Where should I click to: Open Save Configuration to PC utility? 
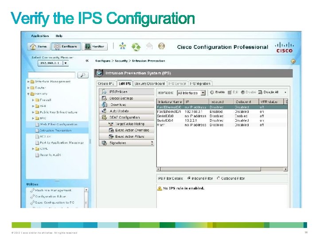[52, 203]
